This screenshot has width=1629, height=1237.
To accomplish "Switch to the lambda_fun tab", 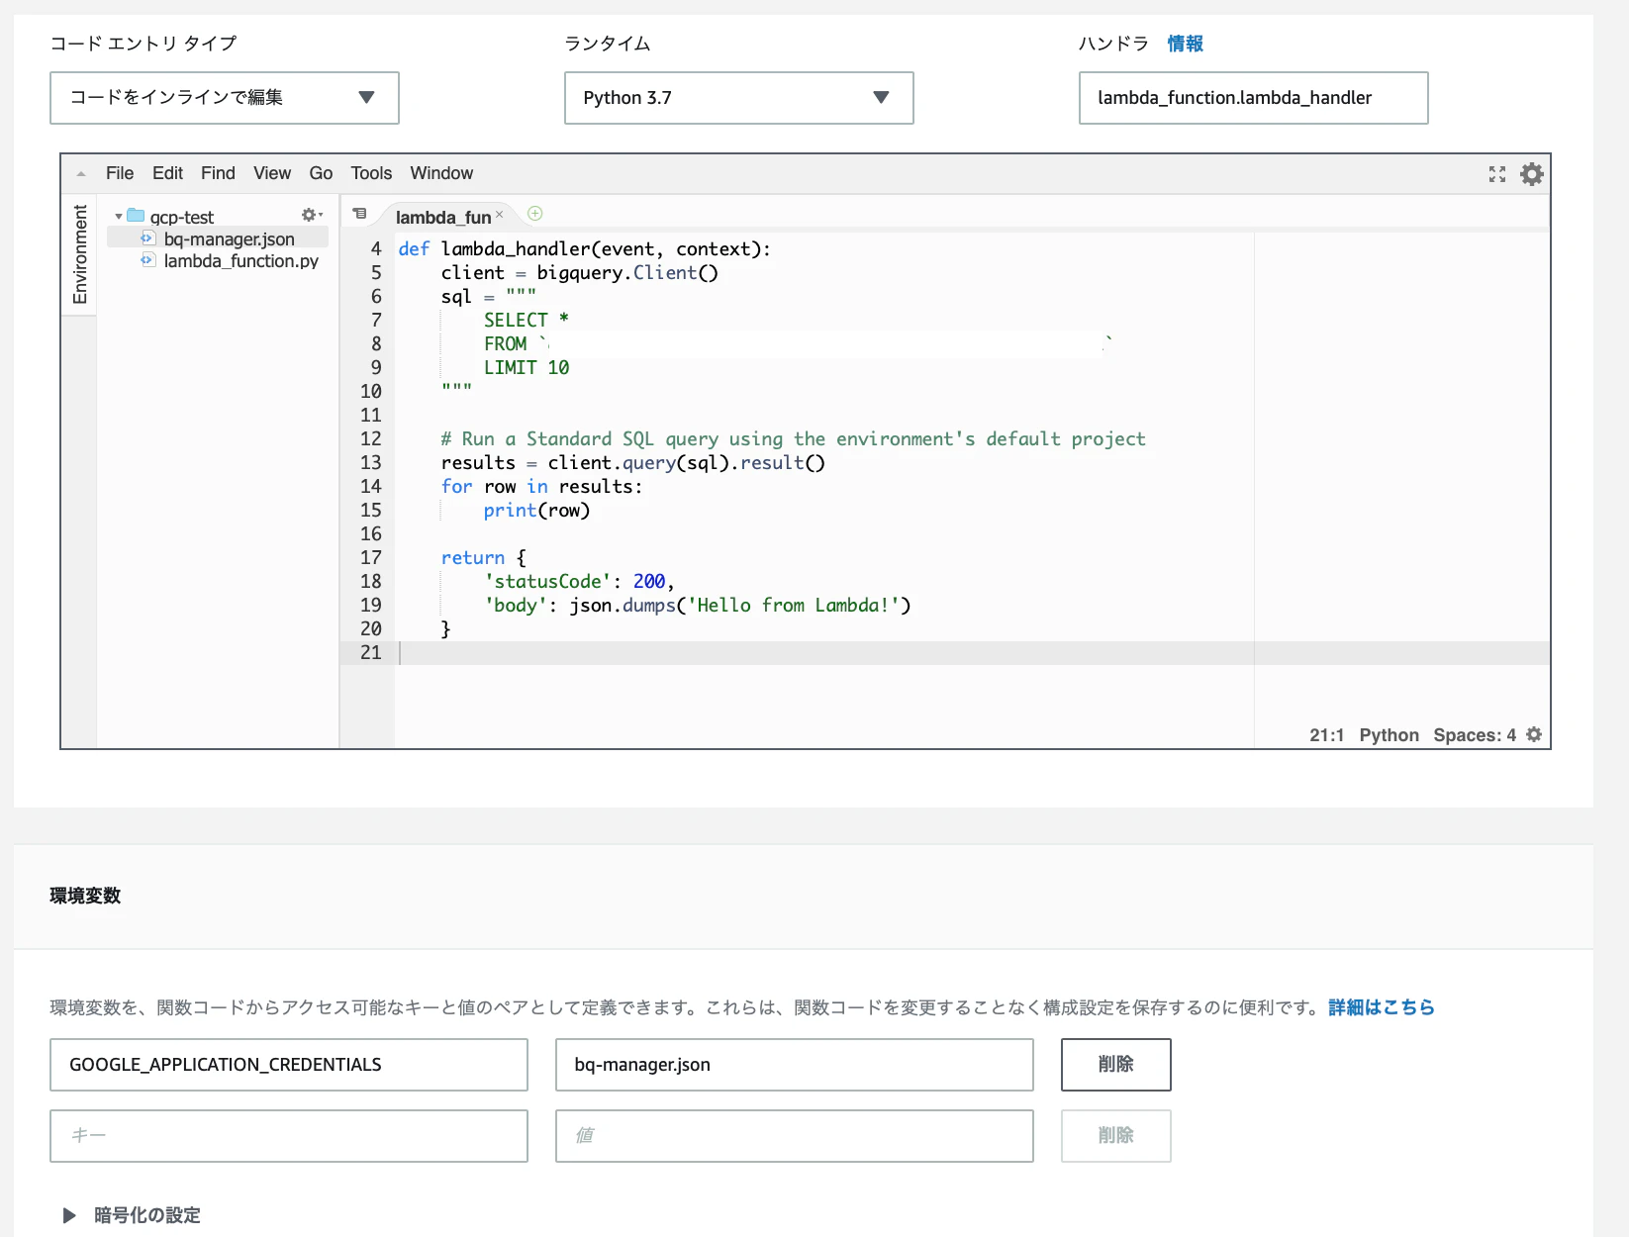I will [x=443, y=217].
